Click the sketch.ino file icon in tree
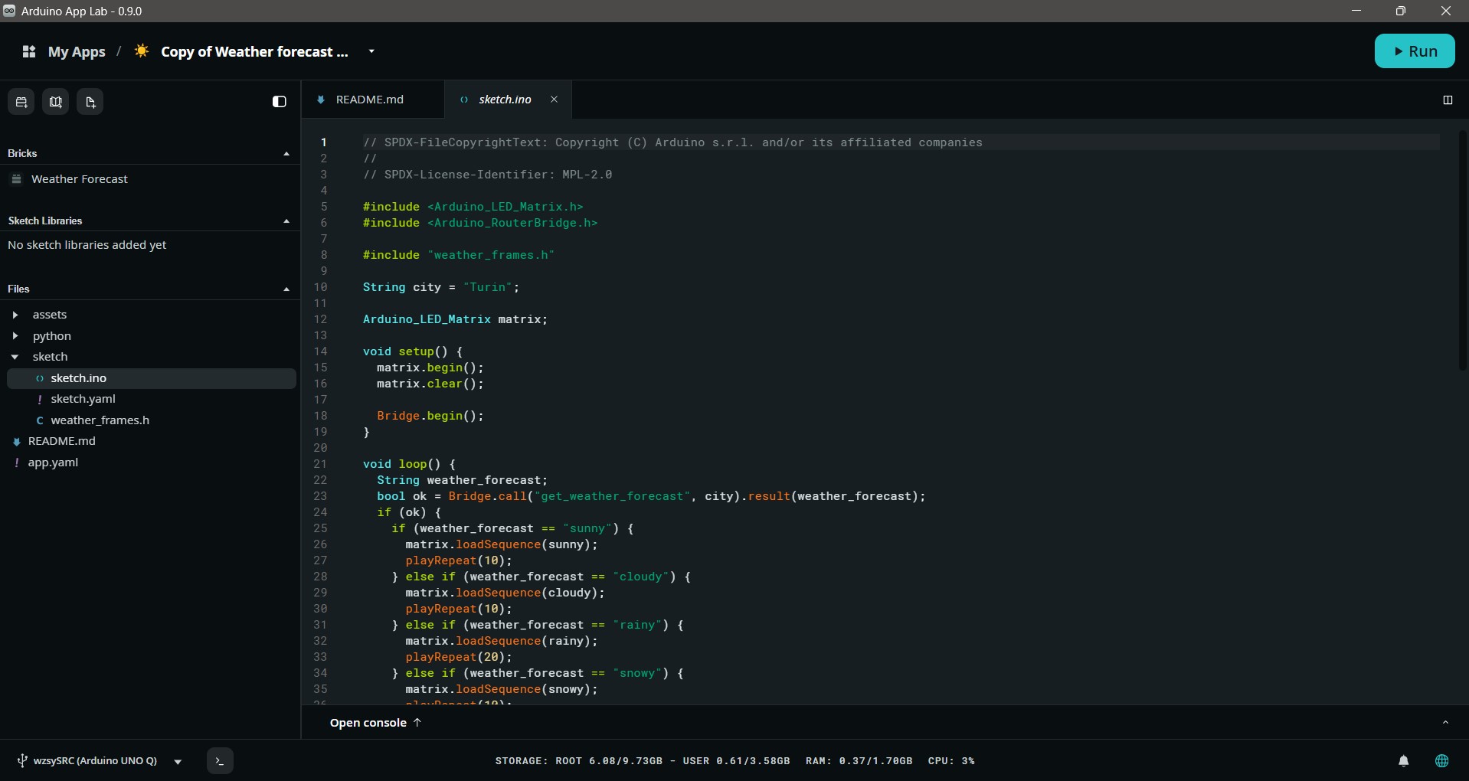Image resolution: width=1469 pixels, height=781 pixels. tap(40, 378)
